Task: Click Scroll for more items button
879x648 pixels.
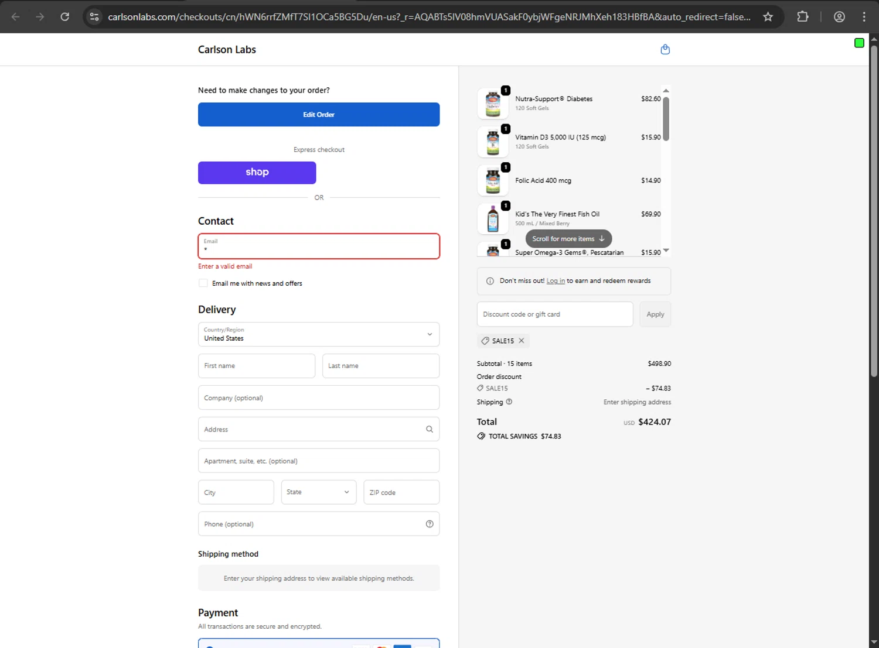Action: click(x=568, y=239)
